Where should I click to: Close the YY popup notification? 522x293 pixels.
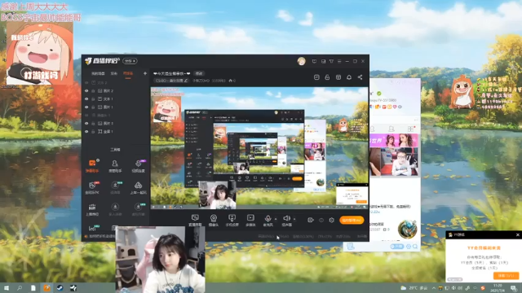click(x=518, y=235)
